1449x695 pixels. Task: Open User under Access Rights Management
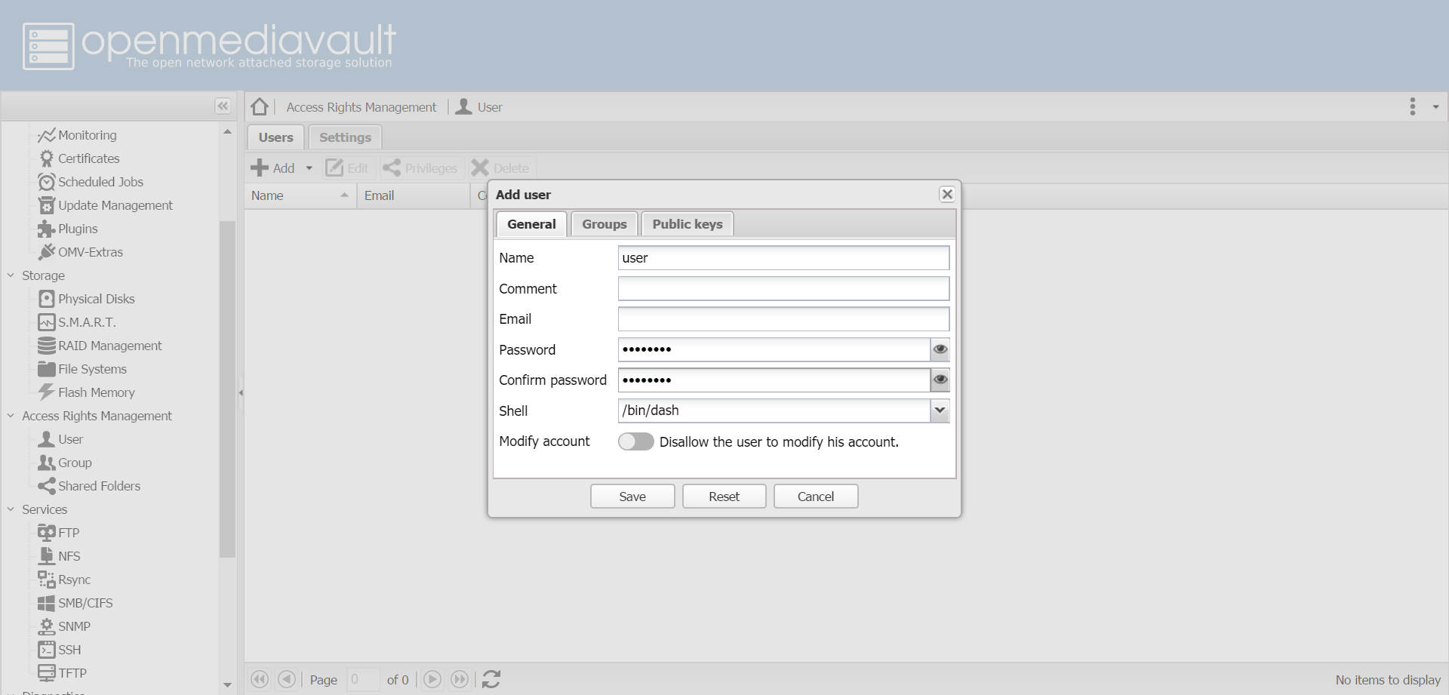coord(61,439)
